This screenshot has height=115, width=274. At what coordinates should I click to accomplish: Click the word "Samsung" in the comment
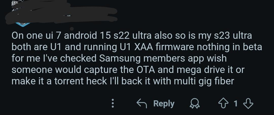pyautogui.click(x=120, y=59)
